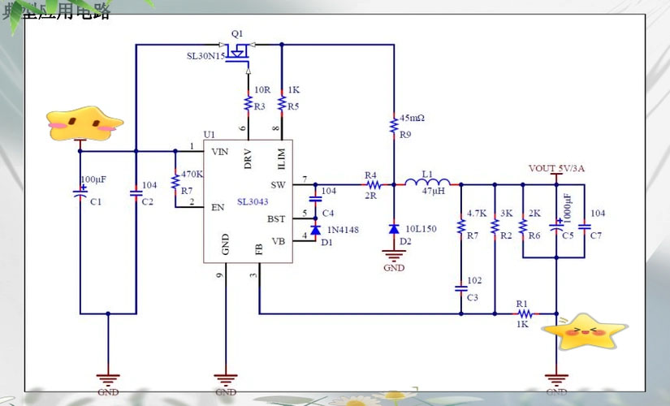Select the 'U1' chip designator
The width and height of the screenshot is (670, 406).
pos(210,135)
